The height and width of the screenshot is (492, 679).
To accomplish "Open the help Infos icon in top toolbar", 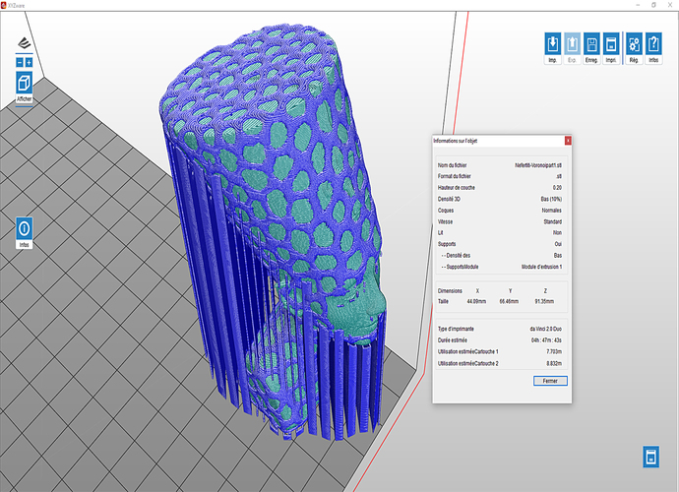I will [653, 48].
